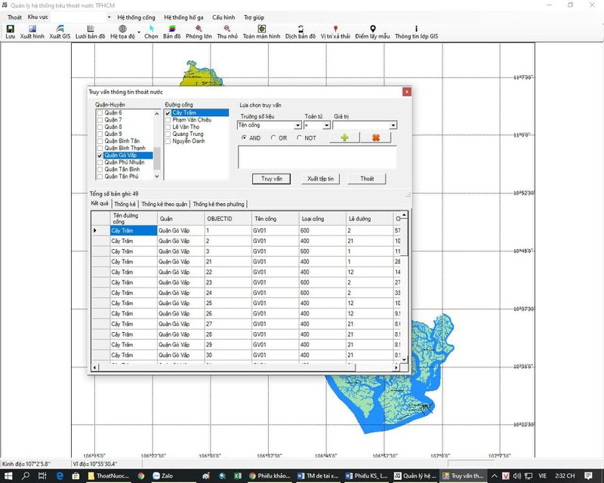Open Zalo from the taskbar
604x483 pixels.
pyautogui.click(x=162, y=475)
